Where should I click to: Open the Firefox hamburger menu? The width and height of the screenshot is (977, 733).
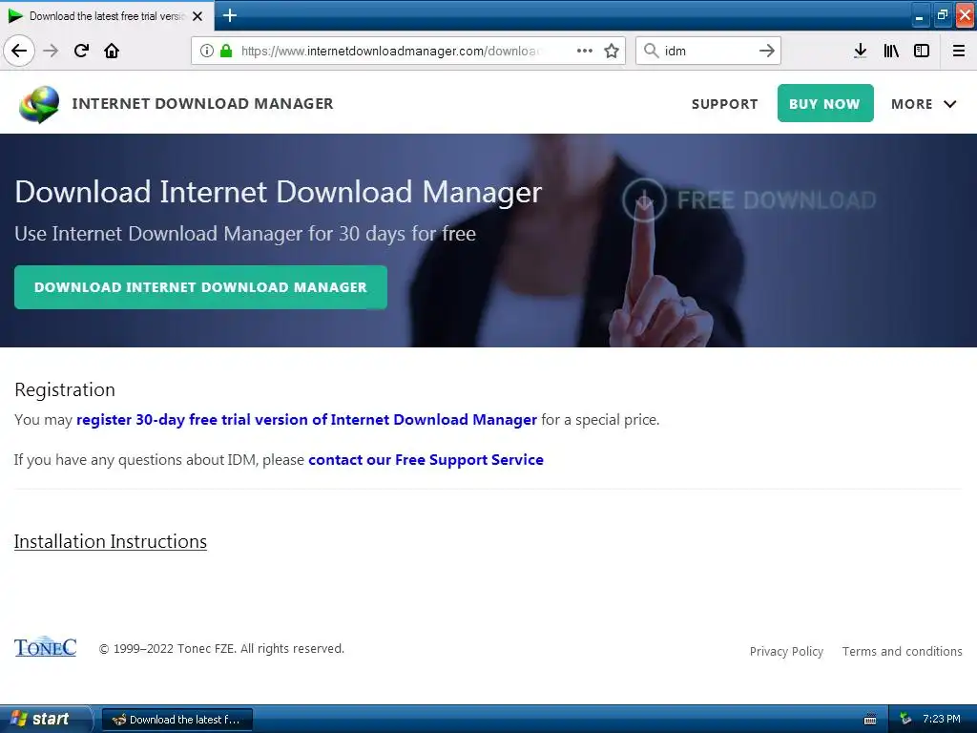959,51
